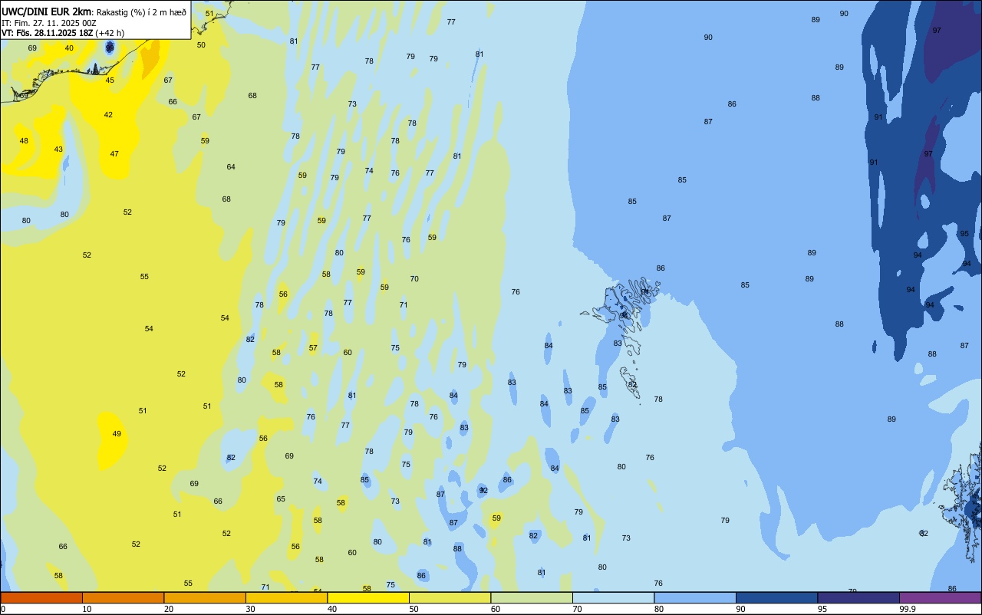The height and width of the screenshot is (615, 982).
Task: Click the map value '42'
Action: tap(108, 115)
